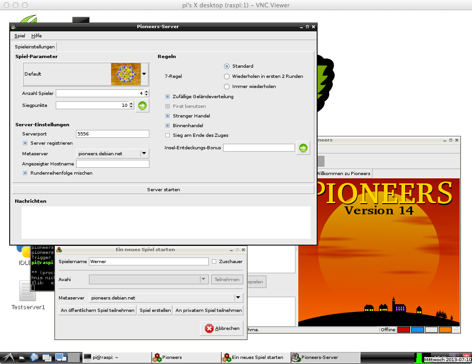This screenshot has width=472, height=364.
Task: Increase Anzahl Spieler with up arrow
Action: (x=146, y=92)
